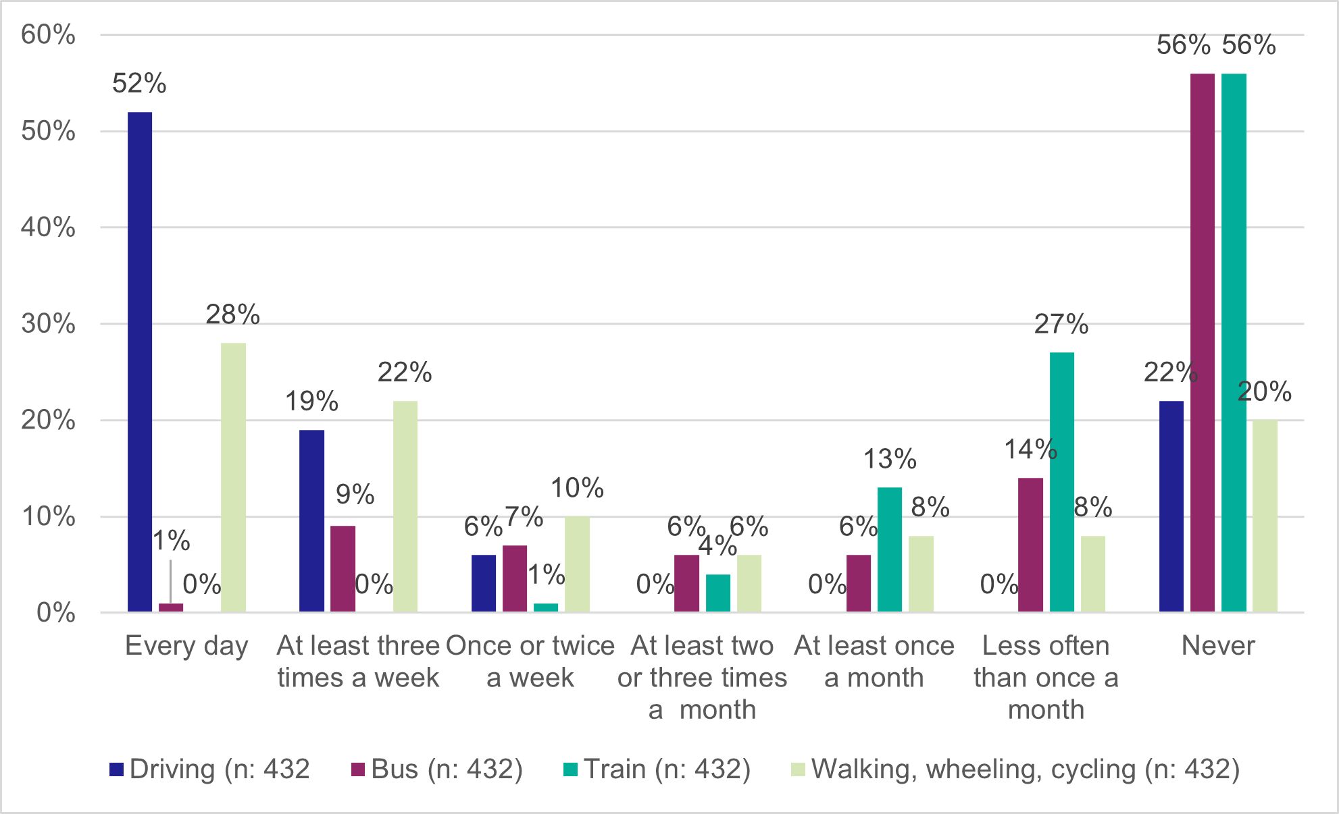The height and width of the screenshot is (814, 1339).
Task: Select the Train (n: 432) legend label
Action: (x=667, y=769)
